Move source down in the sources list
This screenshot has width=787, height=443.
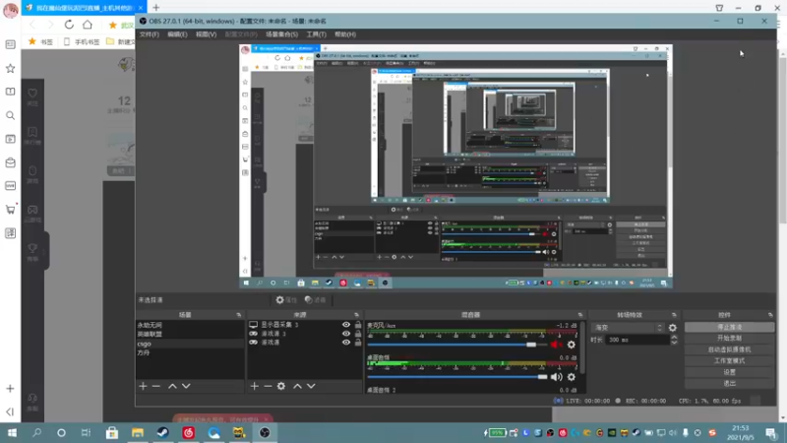pyautogui.click(x=311, y=386)
